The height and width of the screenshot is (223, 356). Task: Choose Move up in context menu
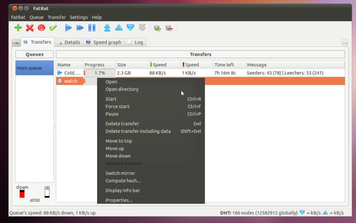coord(151,148)
